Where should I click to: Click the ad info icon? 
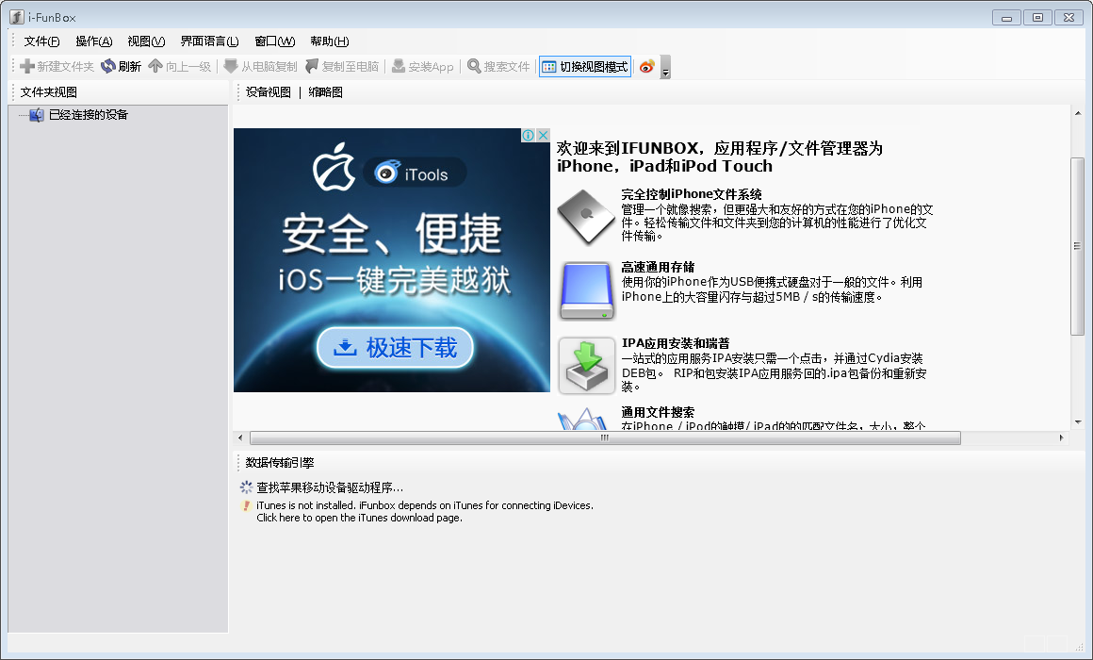[529, 136]
